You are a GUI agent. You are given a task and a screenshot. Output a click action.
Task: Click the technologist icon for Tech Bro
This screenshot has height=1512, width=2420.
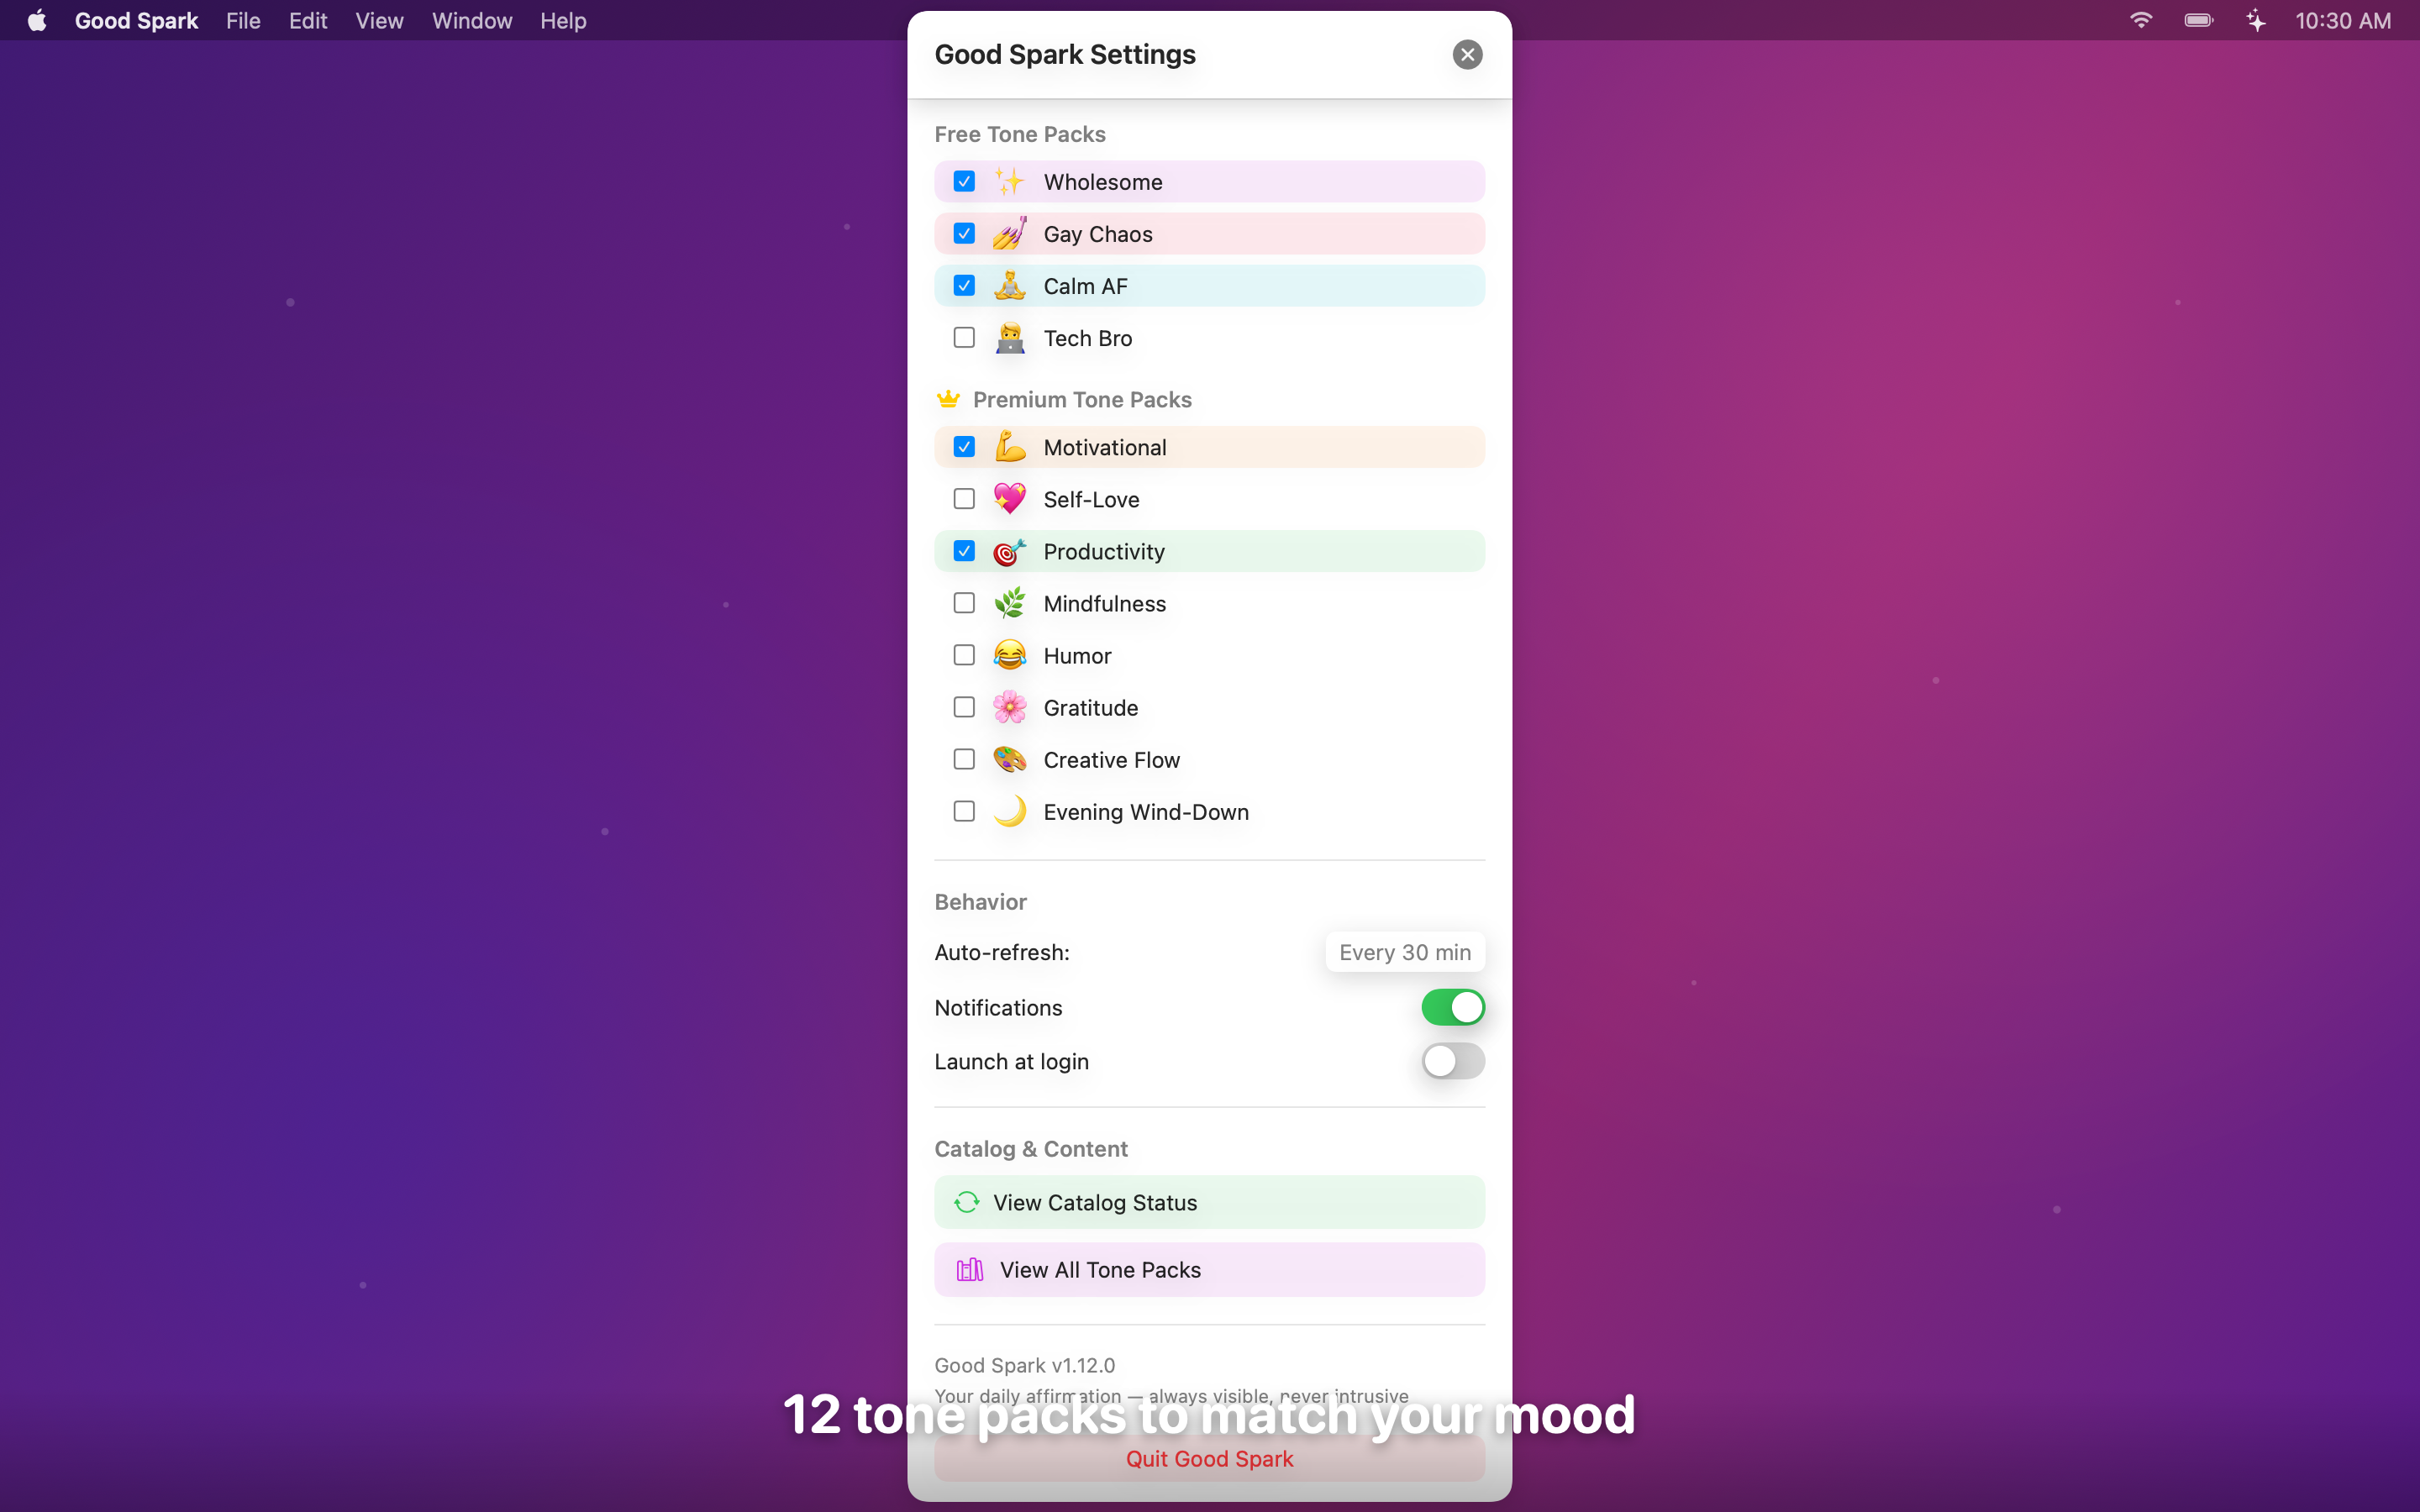coord(1009,338)
